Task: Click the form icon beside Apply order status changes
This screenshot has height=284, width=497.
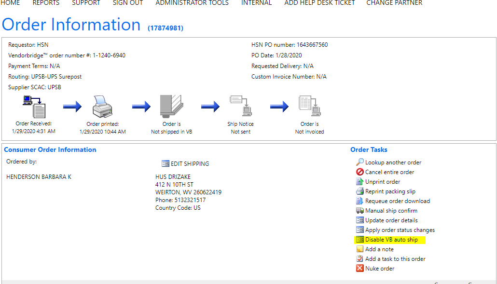Action: click(x=360, y=230)
